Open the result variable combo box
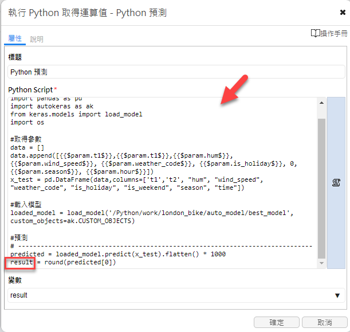The image size is (350, 332). point(176,295)
